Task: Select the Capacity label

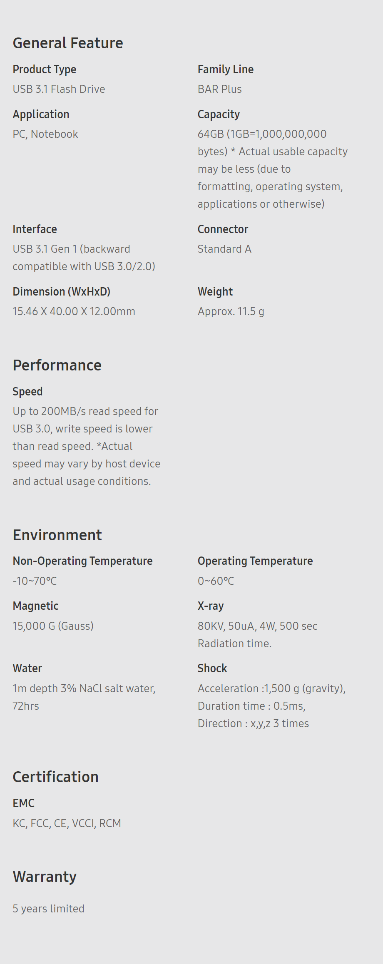Action: [219, 114]
